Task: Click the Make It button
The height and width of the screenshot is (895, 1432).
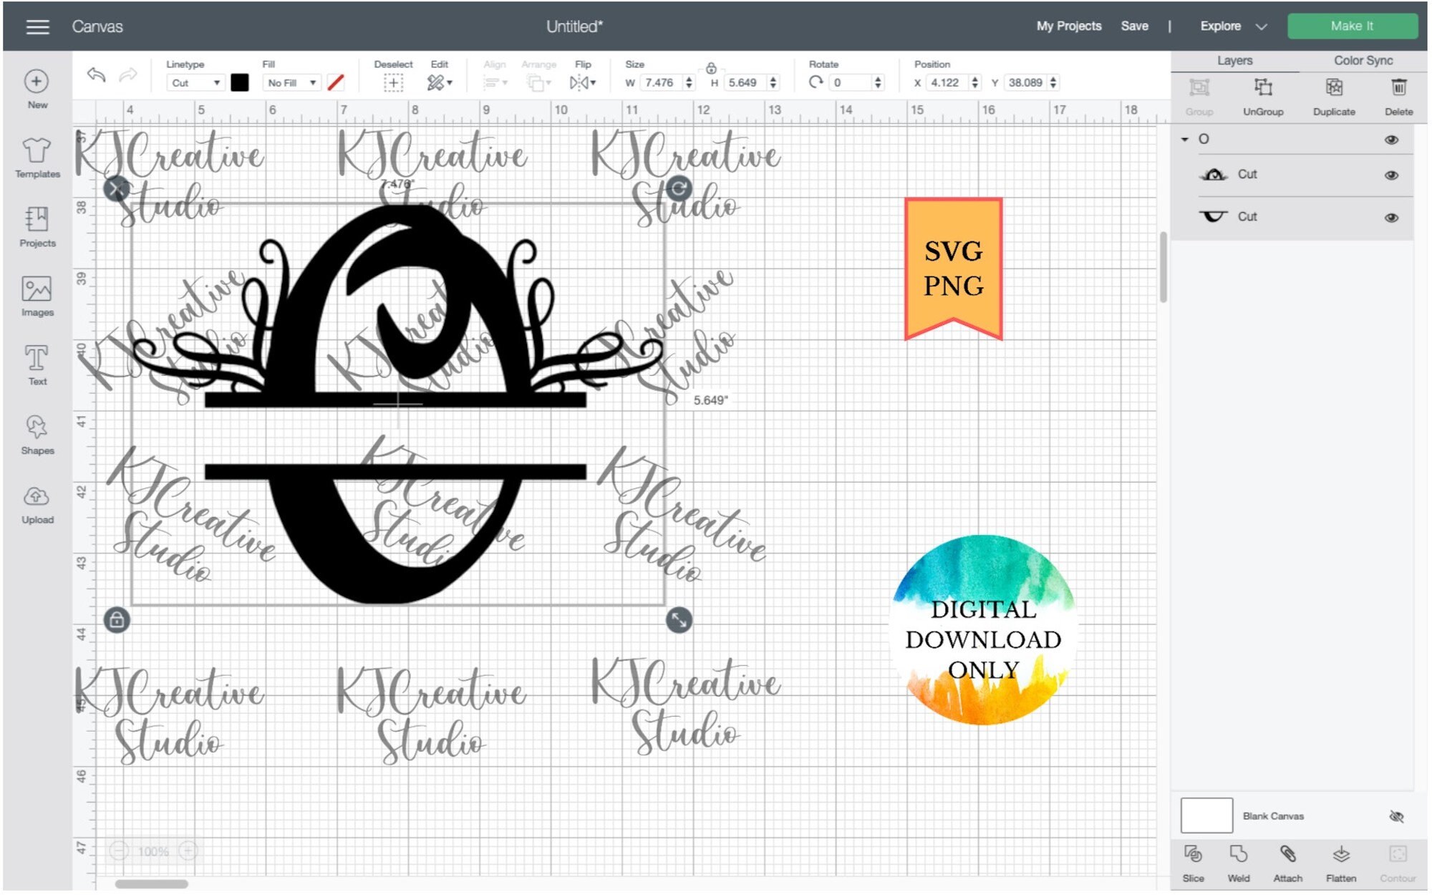Action: [1353, 26]
